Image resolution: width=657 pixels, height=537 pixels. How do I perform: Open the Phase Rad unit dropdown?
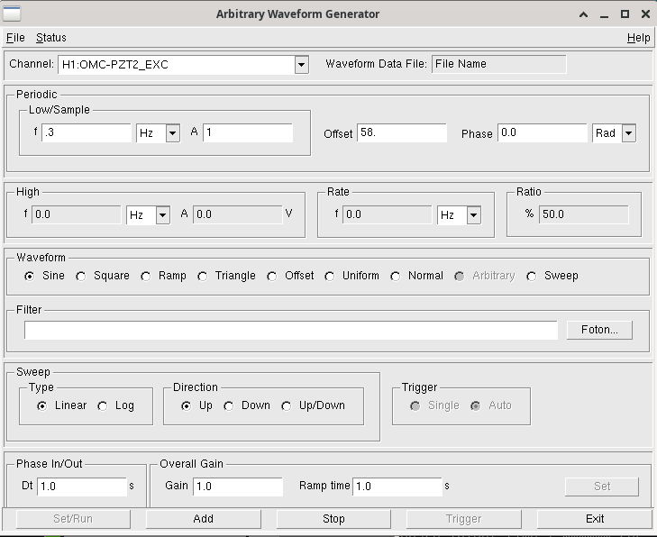pyautogui.click(x=628, y=133)
